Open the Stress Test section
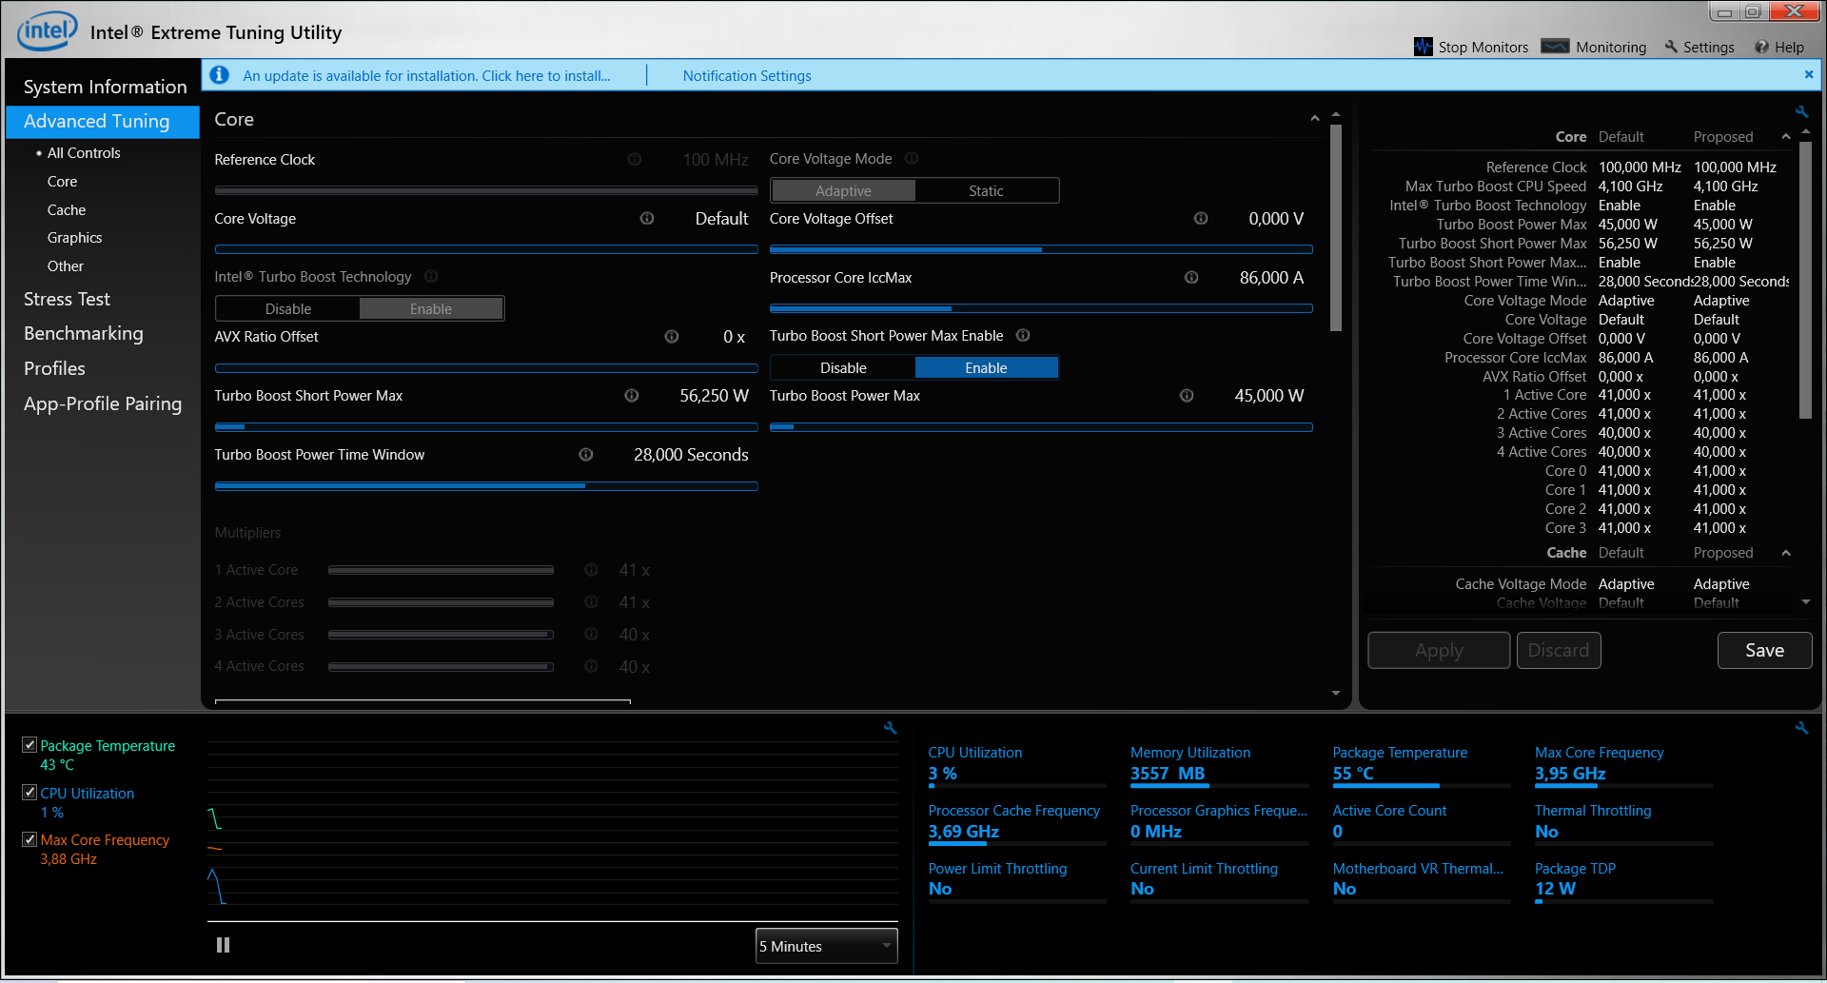The width and height of the screenshot is (1827, 983). (67, 299)
